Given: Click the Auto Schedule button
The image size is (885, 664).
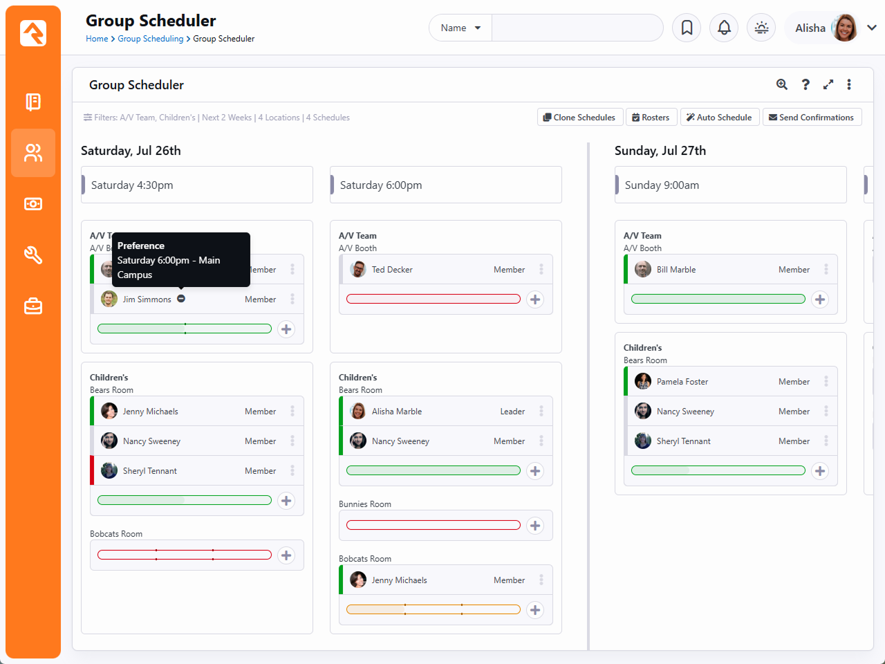Looking at the screenshot, I should click(720, 118).
